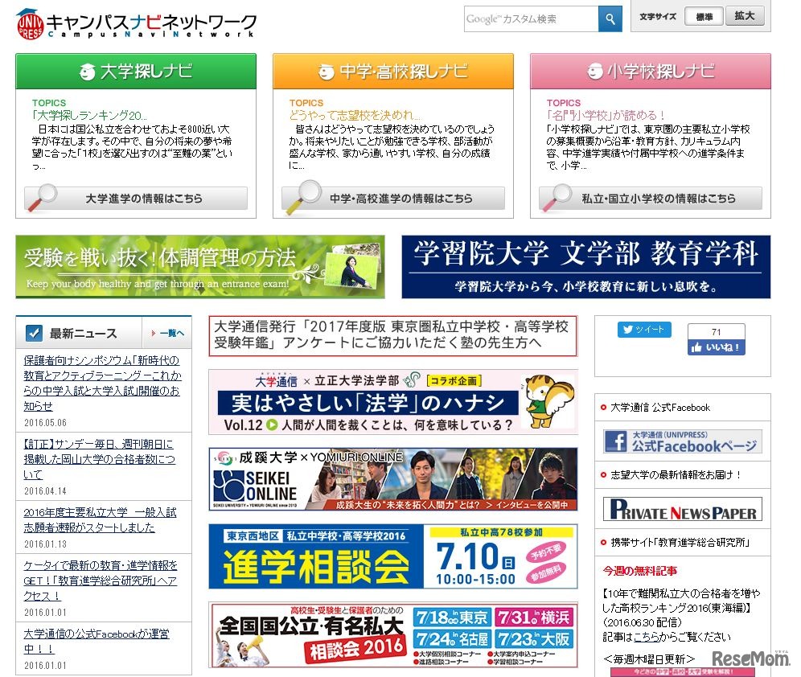Click 中学・高校進学の情報はこちら button
801x677 pixels.
(392, 198)
